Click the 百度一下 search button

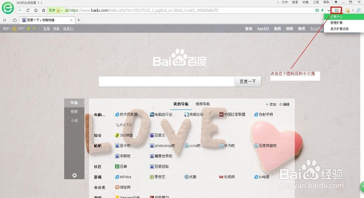[x=248, y=82]
